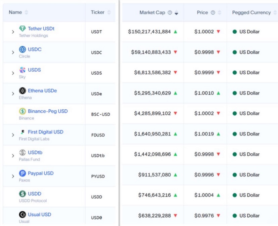Click the Paypal USD logo icon
Image resolution: width=278 pixels, height=226 pixels.
(x=22, y=173)
